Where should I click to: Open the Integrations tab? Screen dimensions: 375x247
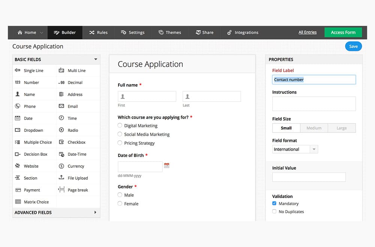[x=243, y=33]
